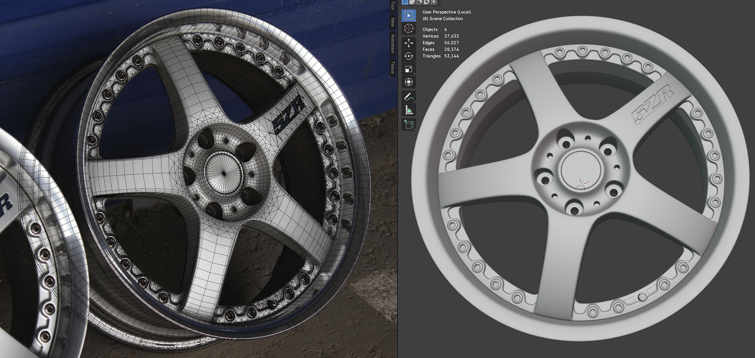Click the 'User Perspective (Local)' viewport label
Image resolution: width=755 pixels, height=358 pixels.
pyautogui.click(x=447, y=12)
